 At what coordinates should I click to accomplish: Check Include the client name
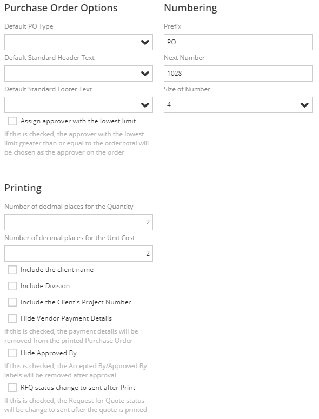coord(12,270)
